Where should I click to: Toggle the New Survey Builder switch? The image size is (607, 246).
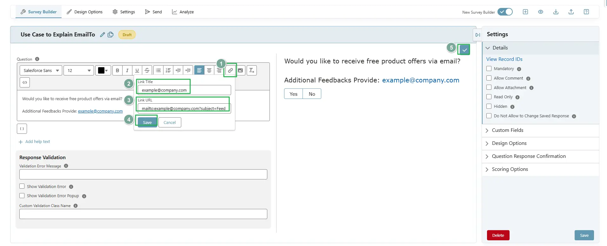(x=505, y=12)
